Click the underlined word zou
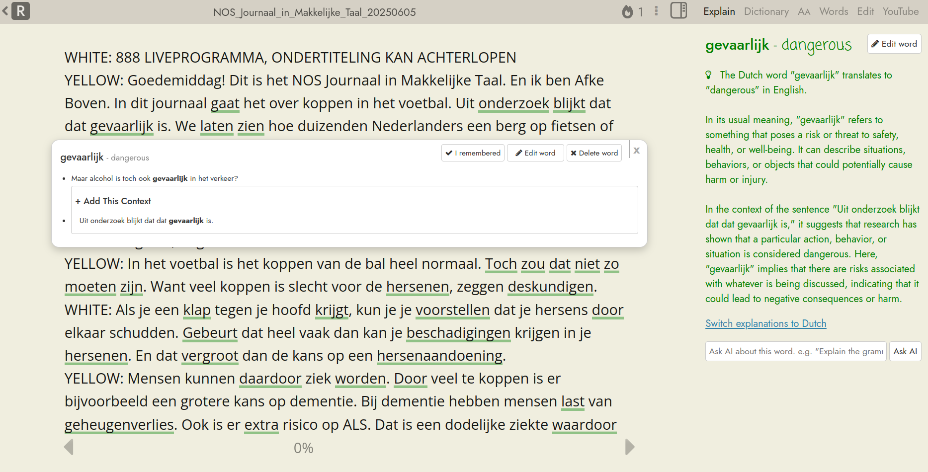Screen dimensions: 928x472 [533, 264]
